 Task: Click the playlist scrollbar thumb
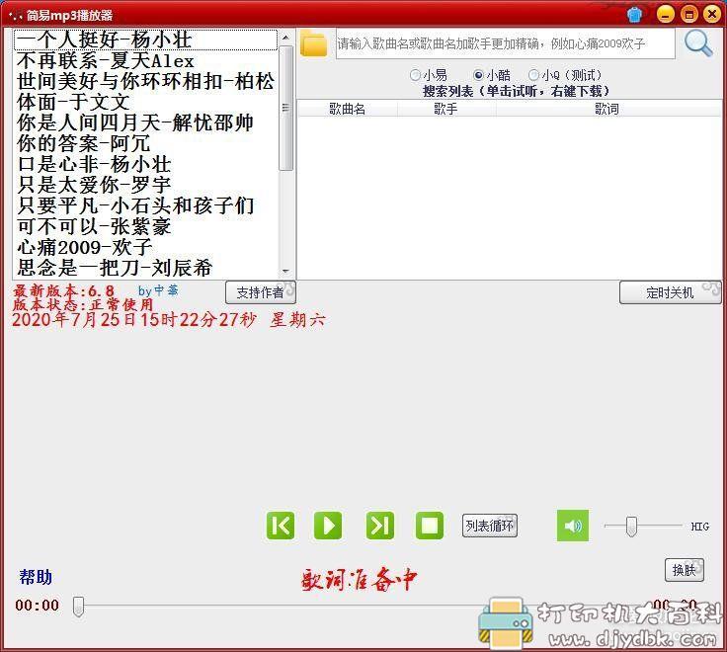[x=285, y=108]
